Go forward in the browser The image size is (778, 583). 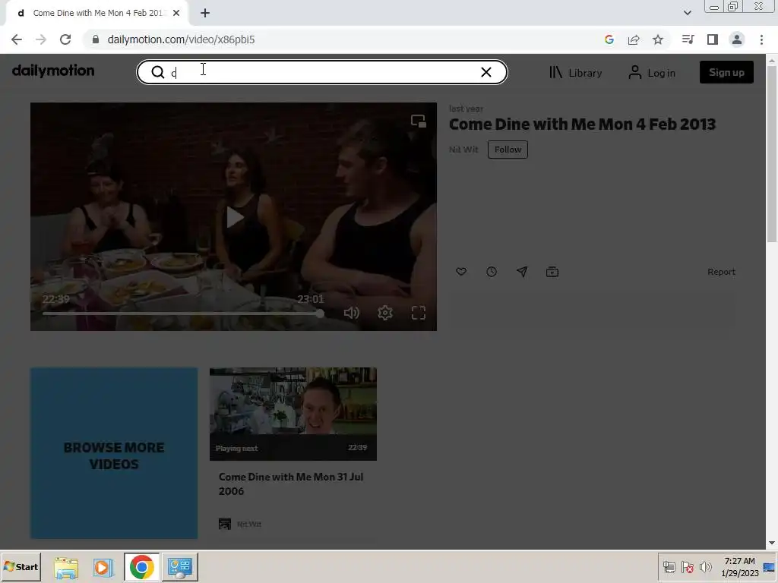(41, 39)
